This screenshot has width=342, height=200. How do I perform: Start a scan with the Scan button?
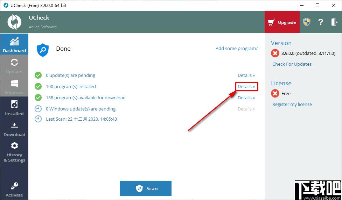(x=146, y=188)
